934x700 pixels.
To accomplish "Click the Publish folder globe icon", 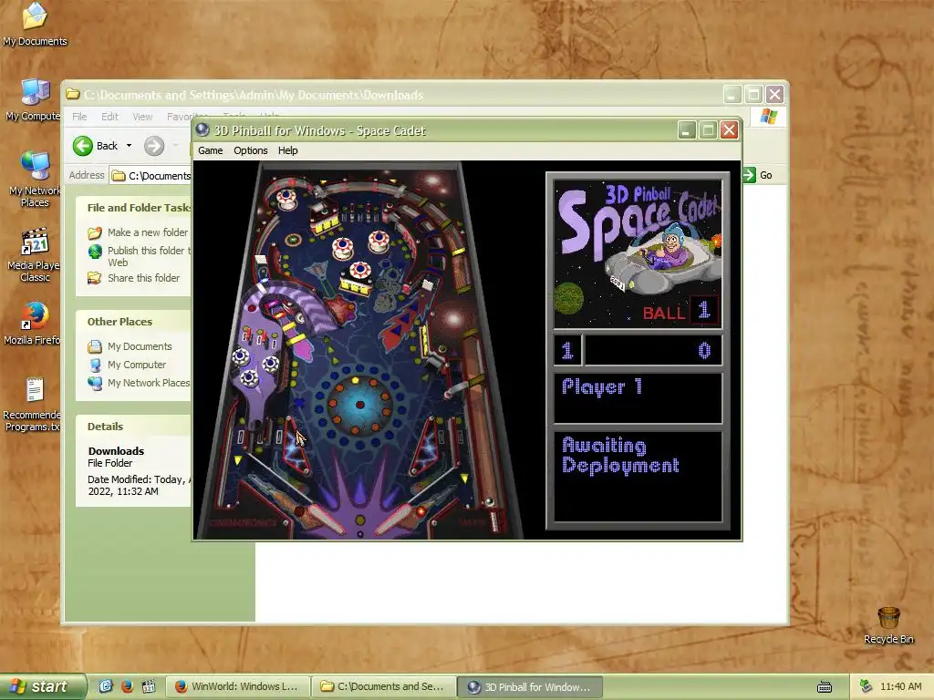I will coord(95,252).
